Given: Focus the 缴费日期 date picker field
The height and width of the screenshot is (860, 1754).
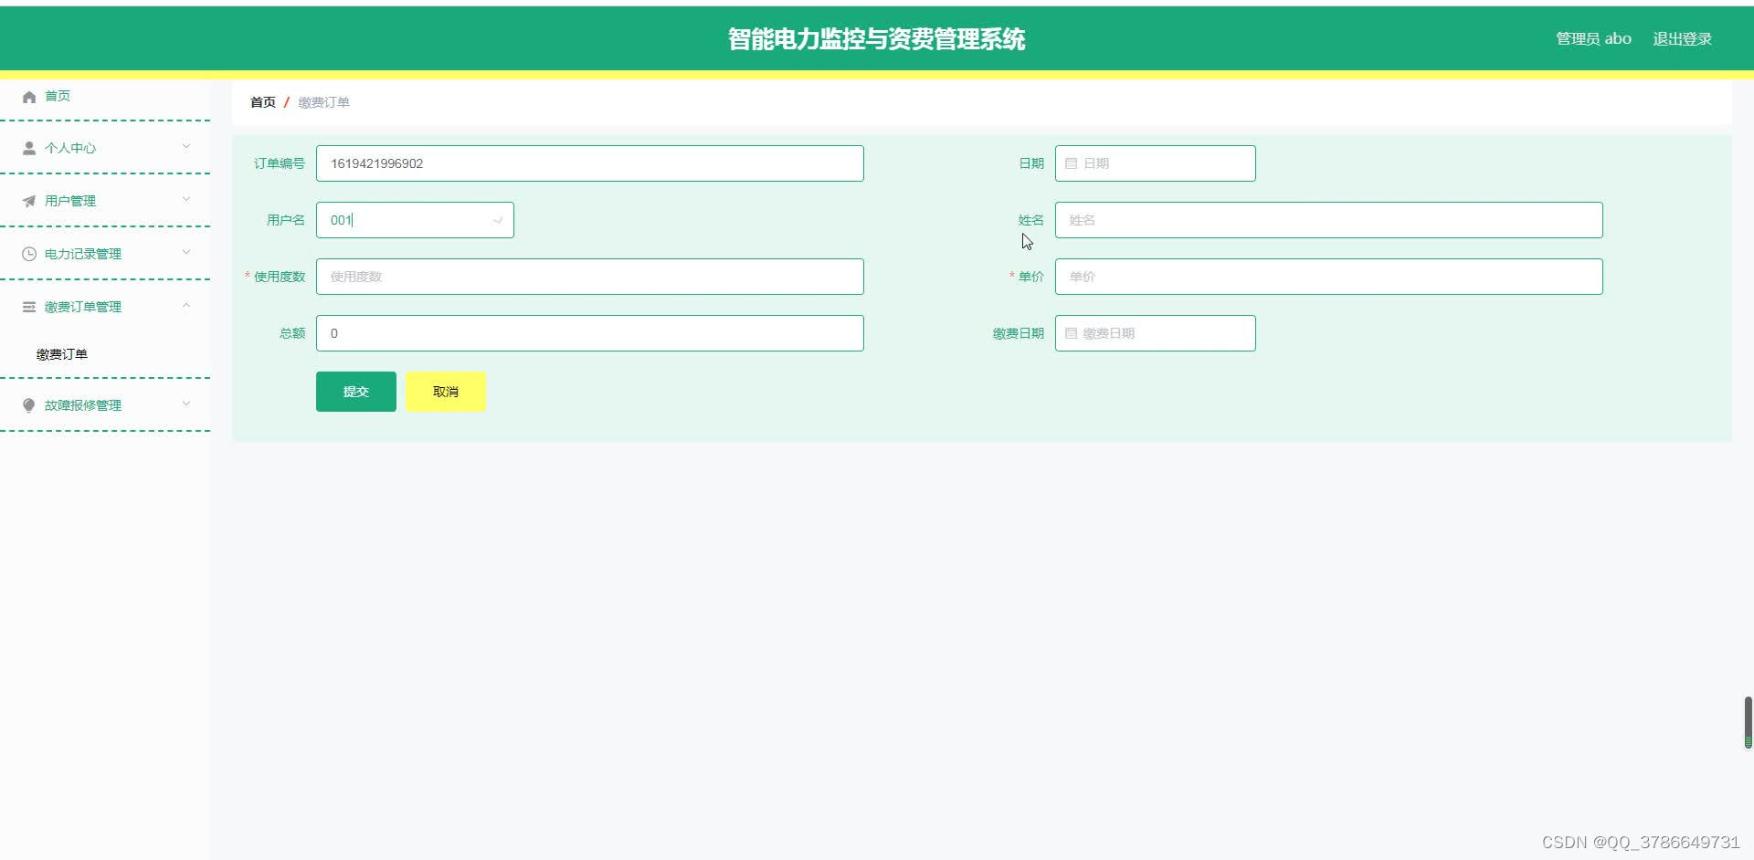Looking at the screenshot, I should tap(1156, 333).
